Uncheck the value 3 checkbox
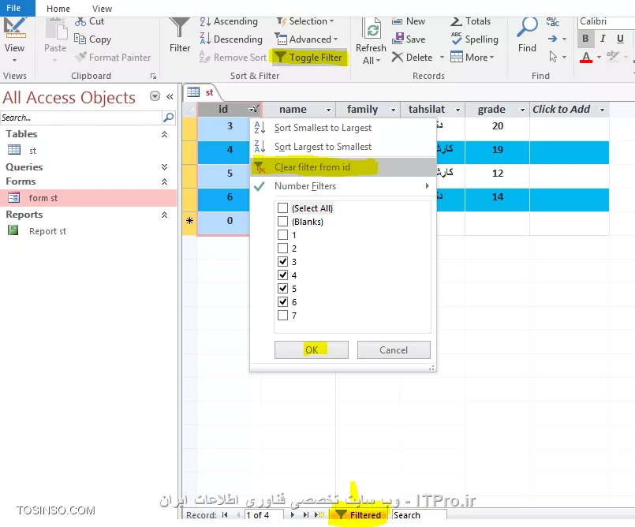The image size is (635, 527). [x=282, y=262]
